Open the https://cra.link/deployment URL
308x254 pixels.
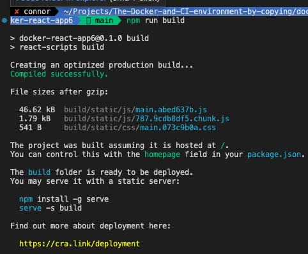79,244
